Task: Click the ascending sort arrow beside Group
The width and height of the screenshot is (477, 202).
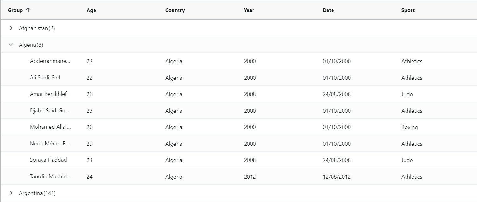Action: 28,10
